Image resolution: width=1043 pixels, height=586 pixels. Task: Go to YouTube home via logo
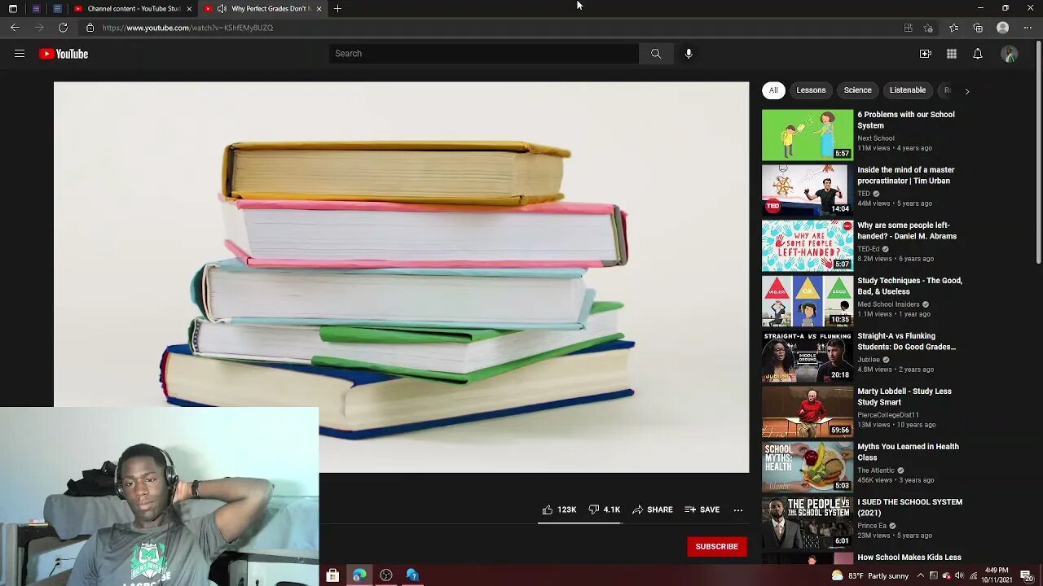coord(64,54)
